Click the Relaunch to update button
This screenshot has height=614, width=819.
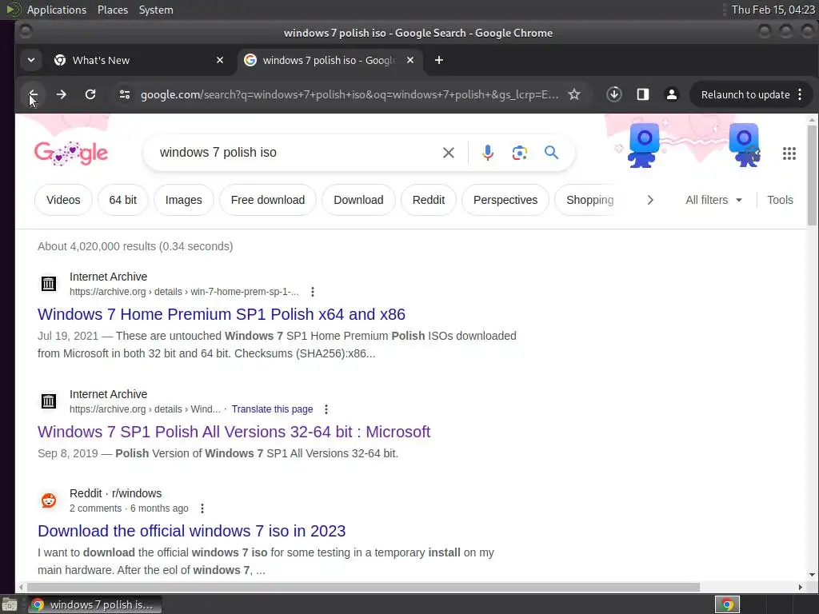(745, 94)
